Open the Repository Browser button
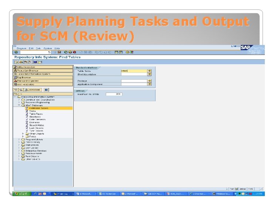The width and height of the screenshot is (272, 204). [43, 70]
